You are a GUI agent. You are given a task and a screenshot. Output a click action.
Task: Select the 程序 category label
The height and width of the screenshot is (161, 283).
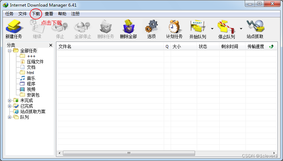31,84
